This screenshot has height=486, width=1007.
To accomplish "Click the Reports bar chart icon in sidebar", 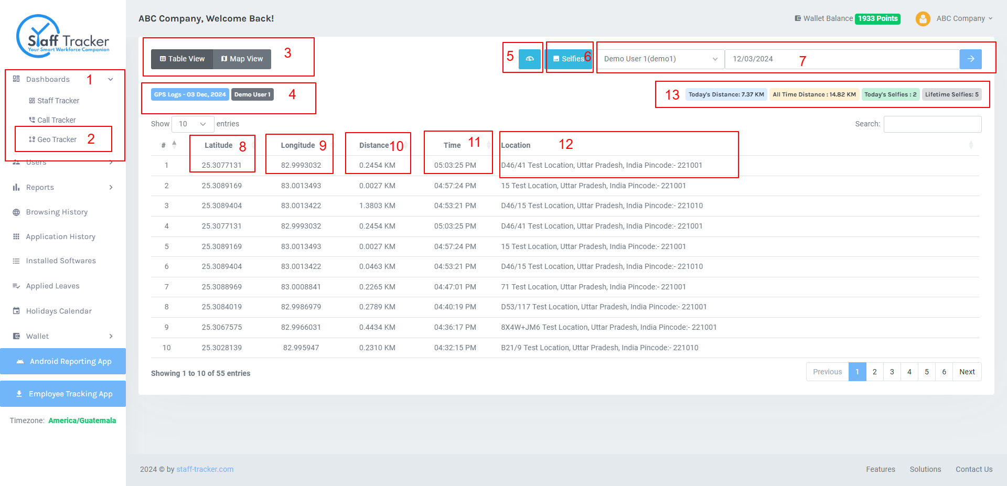I will pyautogui.click(x=16, y=187).
